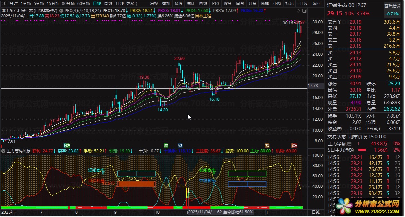Click the 主力筹码风暴 indicator collapse icon
Screen dimensions: 405x217
(x=3, y=151)
